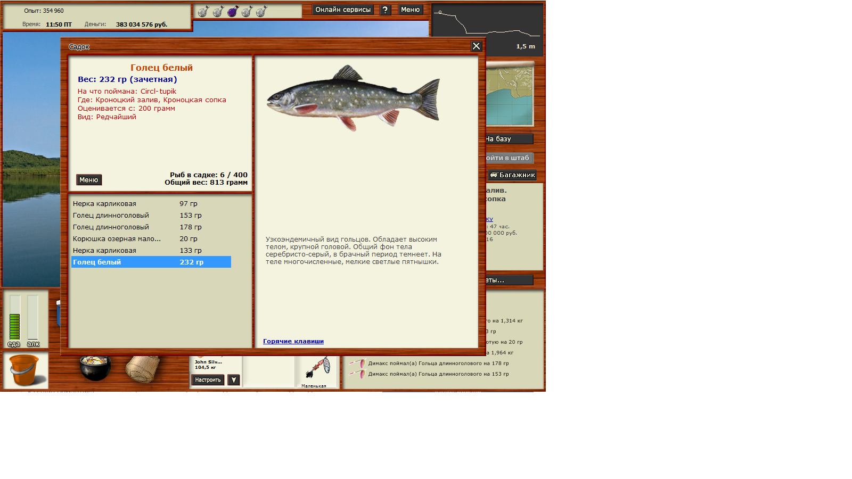Select Нерка карликовая 133 гр row
The height and width of the screenshot is (479, 852).
(151, 251)
